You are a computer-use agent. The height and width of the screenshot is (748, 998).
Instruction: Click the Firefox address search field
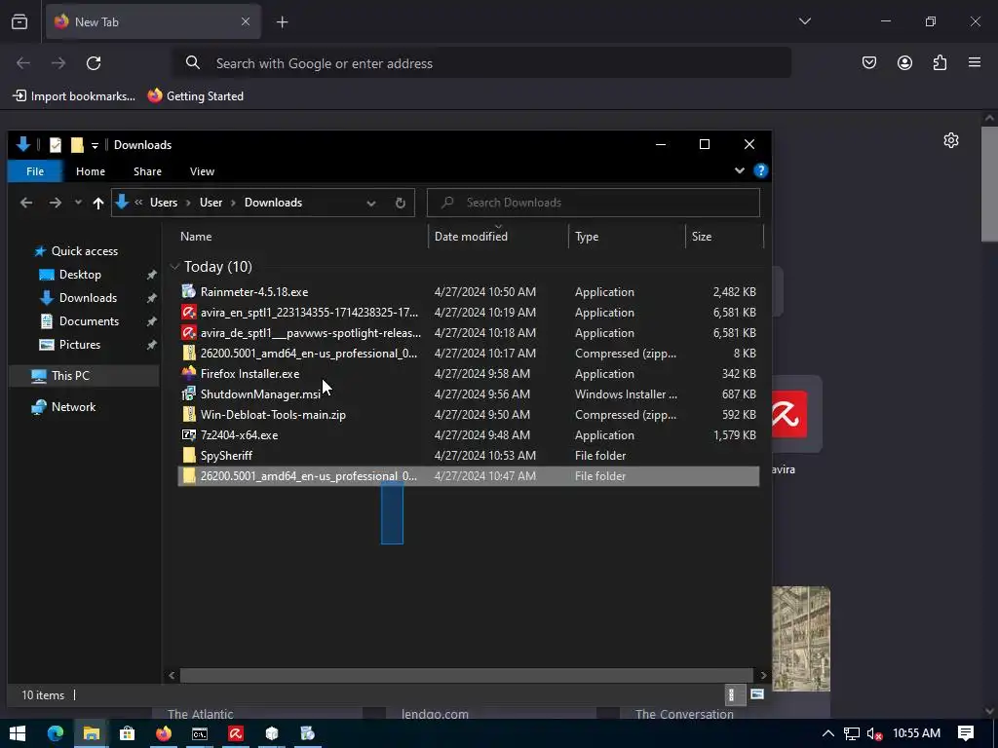[x=482, y=63]
